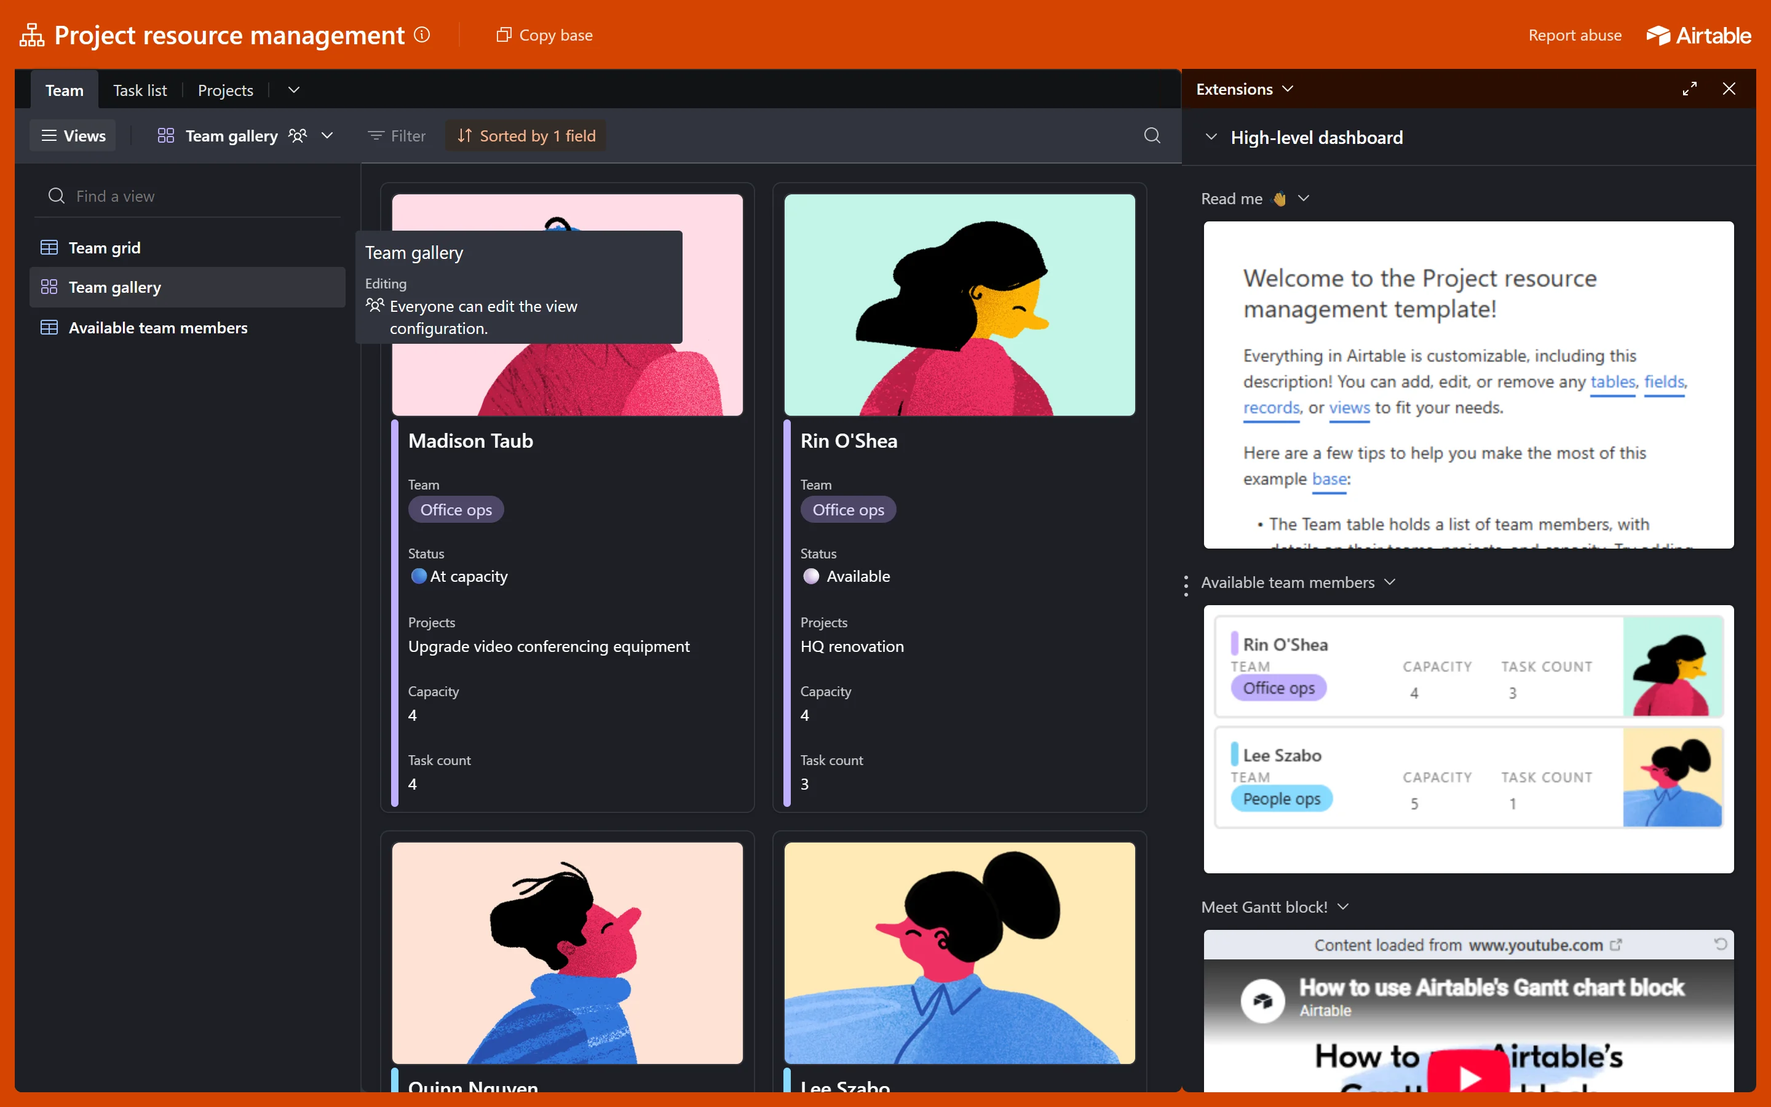The width and height of the screenshot is (1771, 1107).
Task: Click the grid icon of Team grid
Action: click(49, 248)
